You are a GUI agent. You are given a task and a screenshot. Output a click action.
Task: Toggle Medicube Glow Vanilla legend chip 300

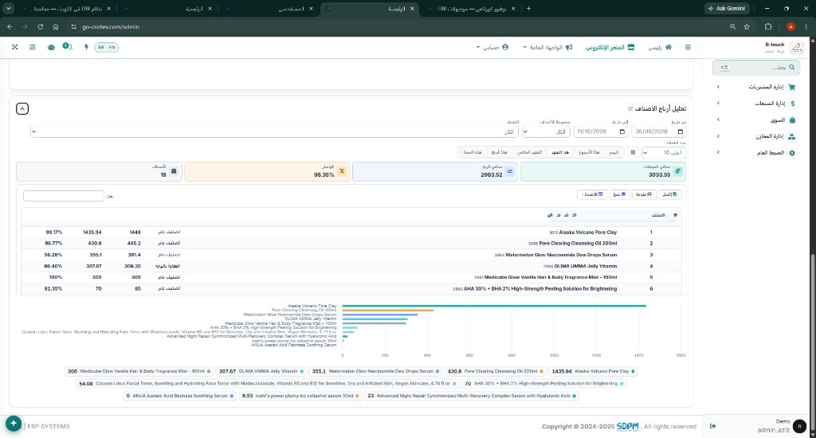pos(139,371)
